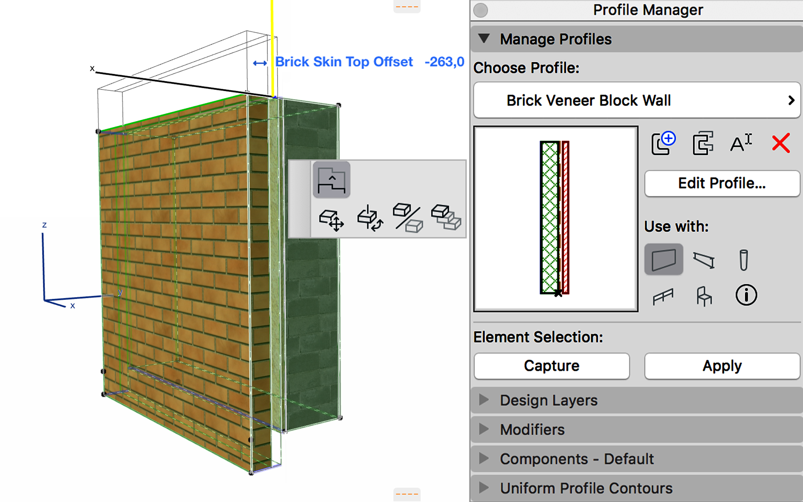Click the New Profile icon with plus

[x=663, y=143]
